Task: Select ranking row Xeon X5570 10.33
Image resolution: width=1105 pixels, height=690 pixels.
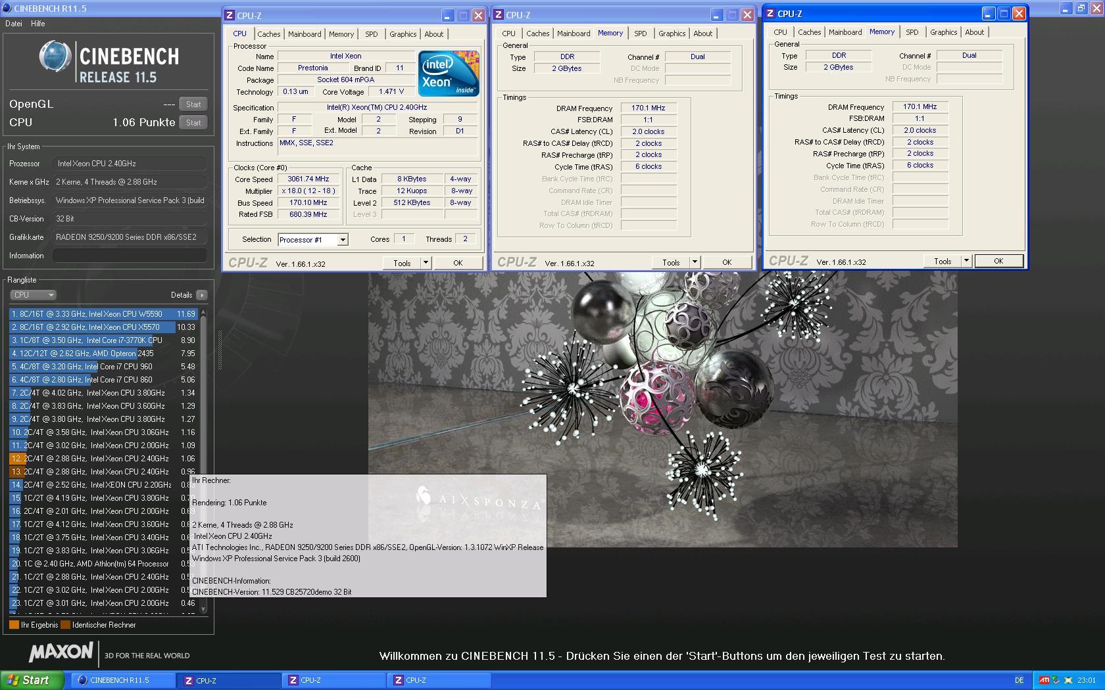Action: 103,327
